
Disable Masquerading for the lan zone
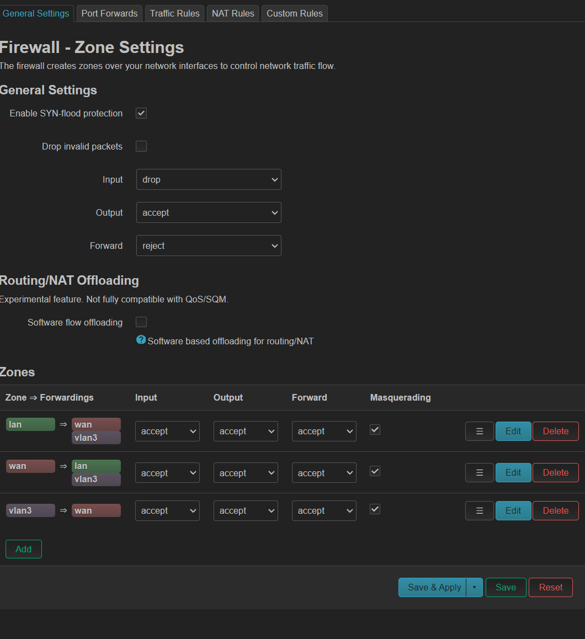tap(375, 429)
